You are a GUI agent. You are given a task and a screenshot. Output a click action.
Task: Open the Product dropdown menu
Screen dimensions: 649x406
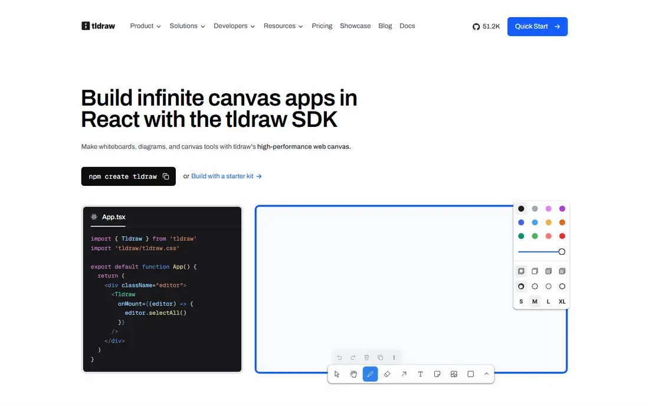(145, 26)
